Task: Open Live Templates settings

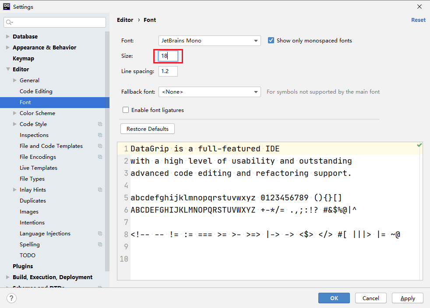Action: [39, 168]
